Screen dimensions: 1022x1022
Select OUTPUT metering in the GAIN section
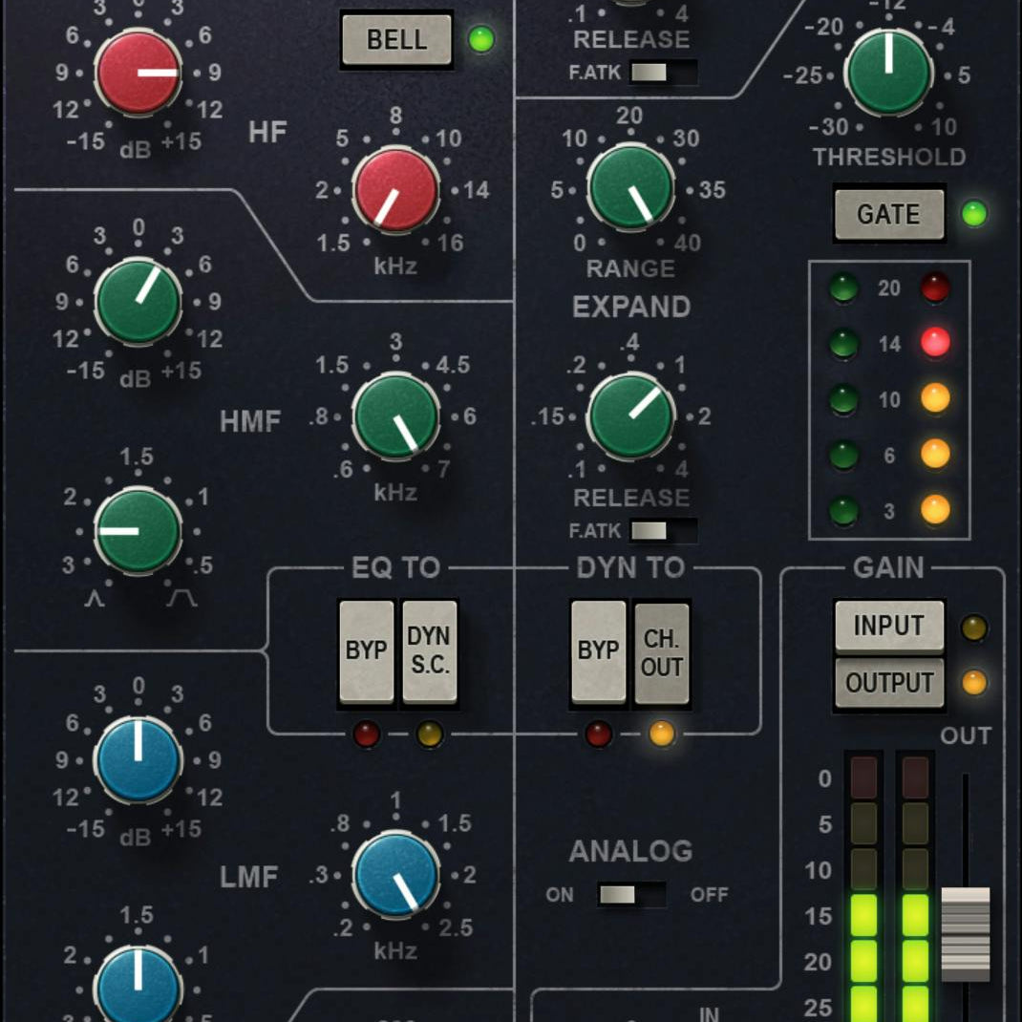(887, 683)
